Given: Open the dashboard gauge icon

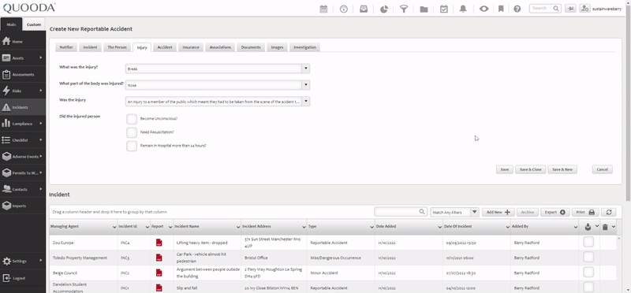Looking at the screenshot, I should [344, 9].
